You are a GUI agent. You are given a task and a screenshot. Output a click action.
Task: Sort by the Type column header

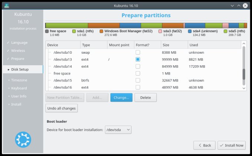tap(94, 45)
